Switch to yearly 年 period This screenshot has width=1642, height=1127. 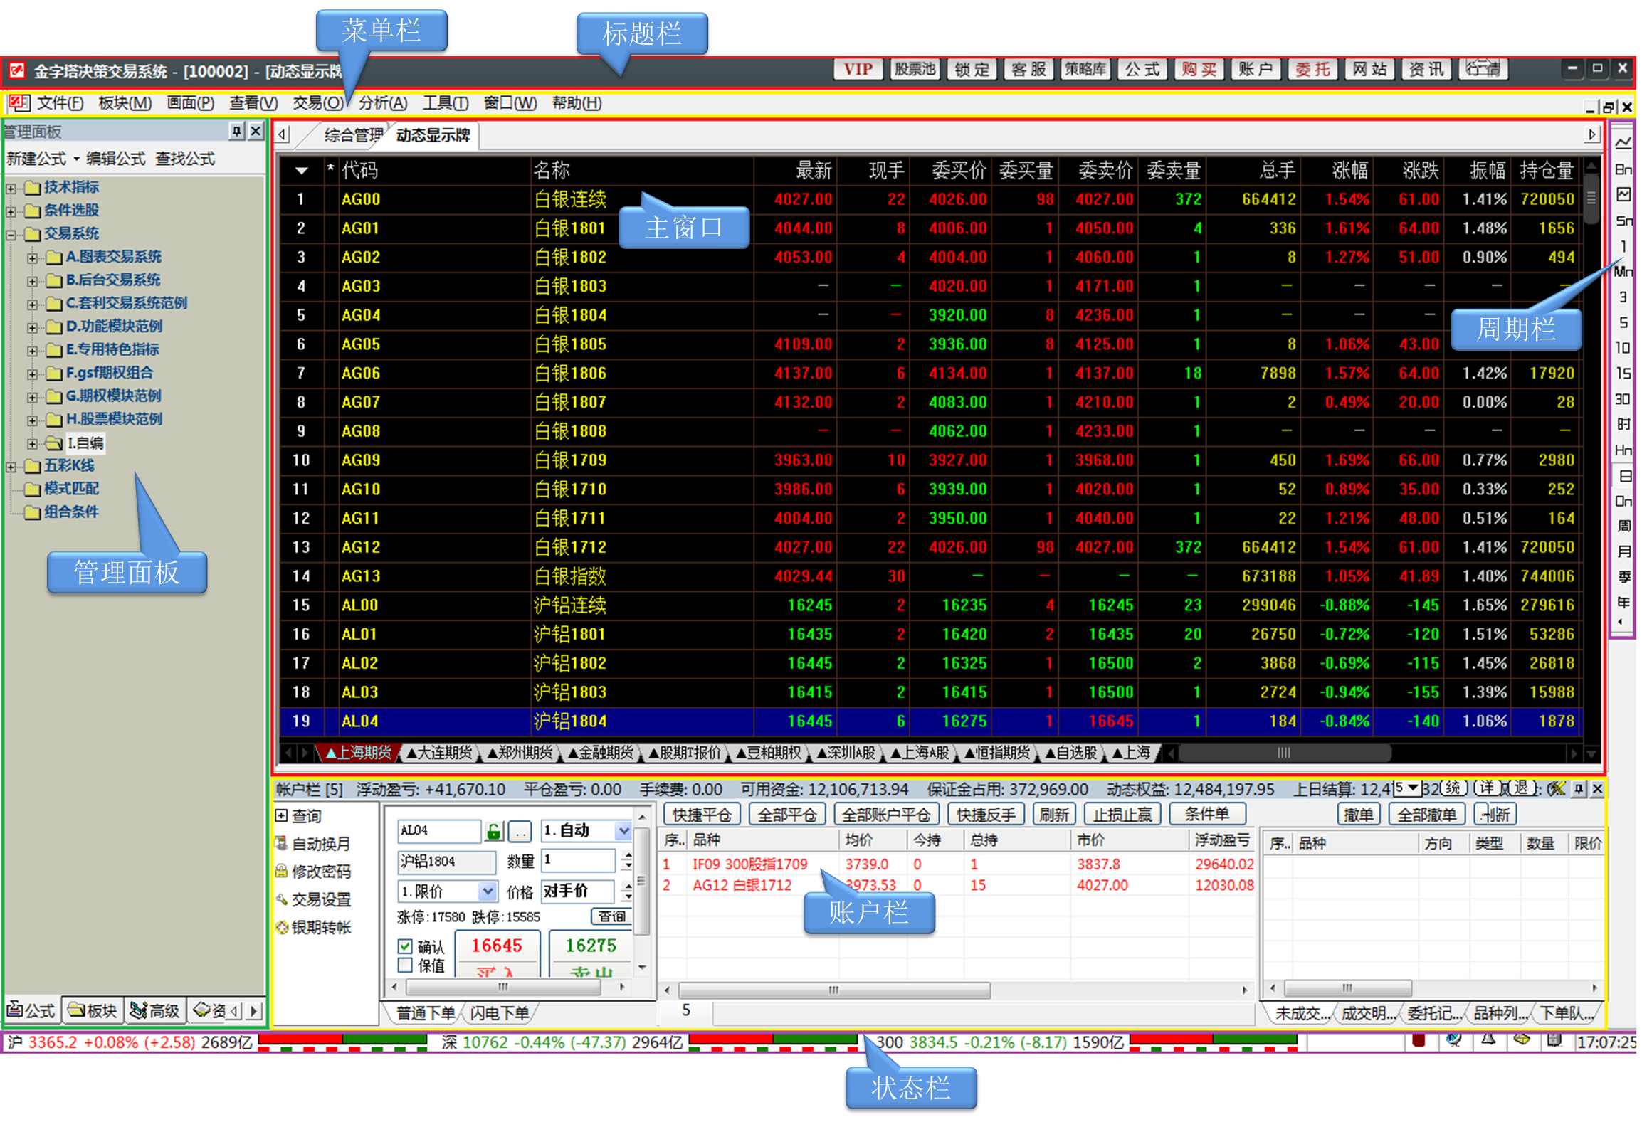pos(1623,603)
